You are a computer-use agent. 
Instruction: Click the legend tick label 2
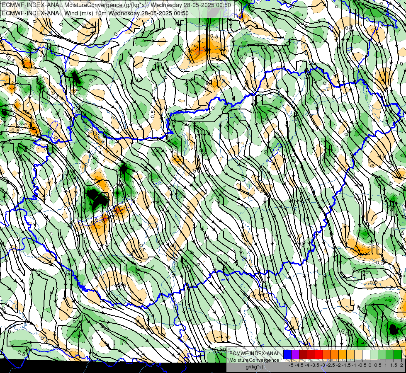[x=401, y=365]
